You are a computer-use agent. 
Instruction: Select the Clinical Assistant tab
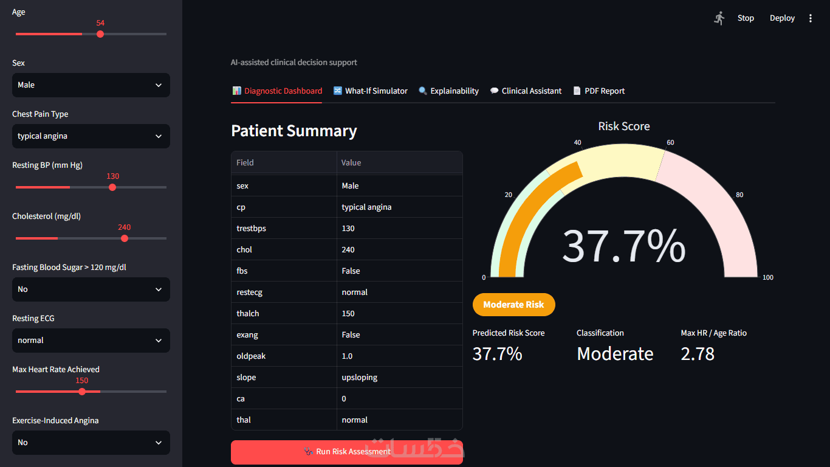(526, 91)
